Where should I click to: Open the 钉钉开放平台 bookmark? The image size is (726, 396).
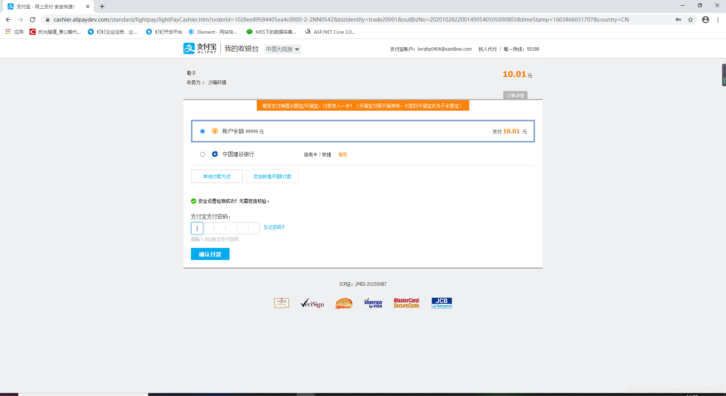(x=164, y=32)
